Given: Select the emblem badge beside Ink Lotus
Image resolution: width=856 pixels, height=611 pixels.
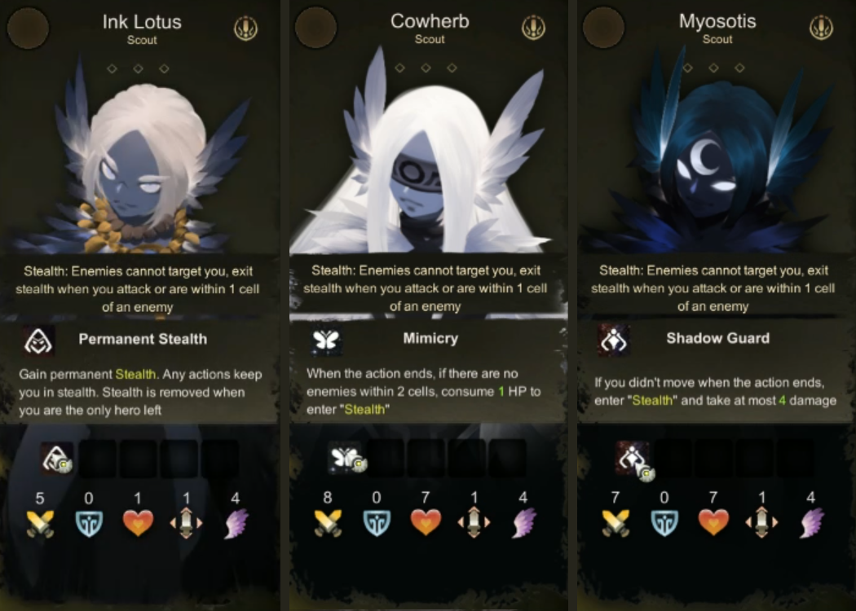Looking at the screenshot, I should [246, 29].
